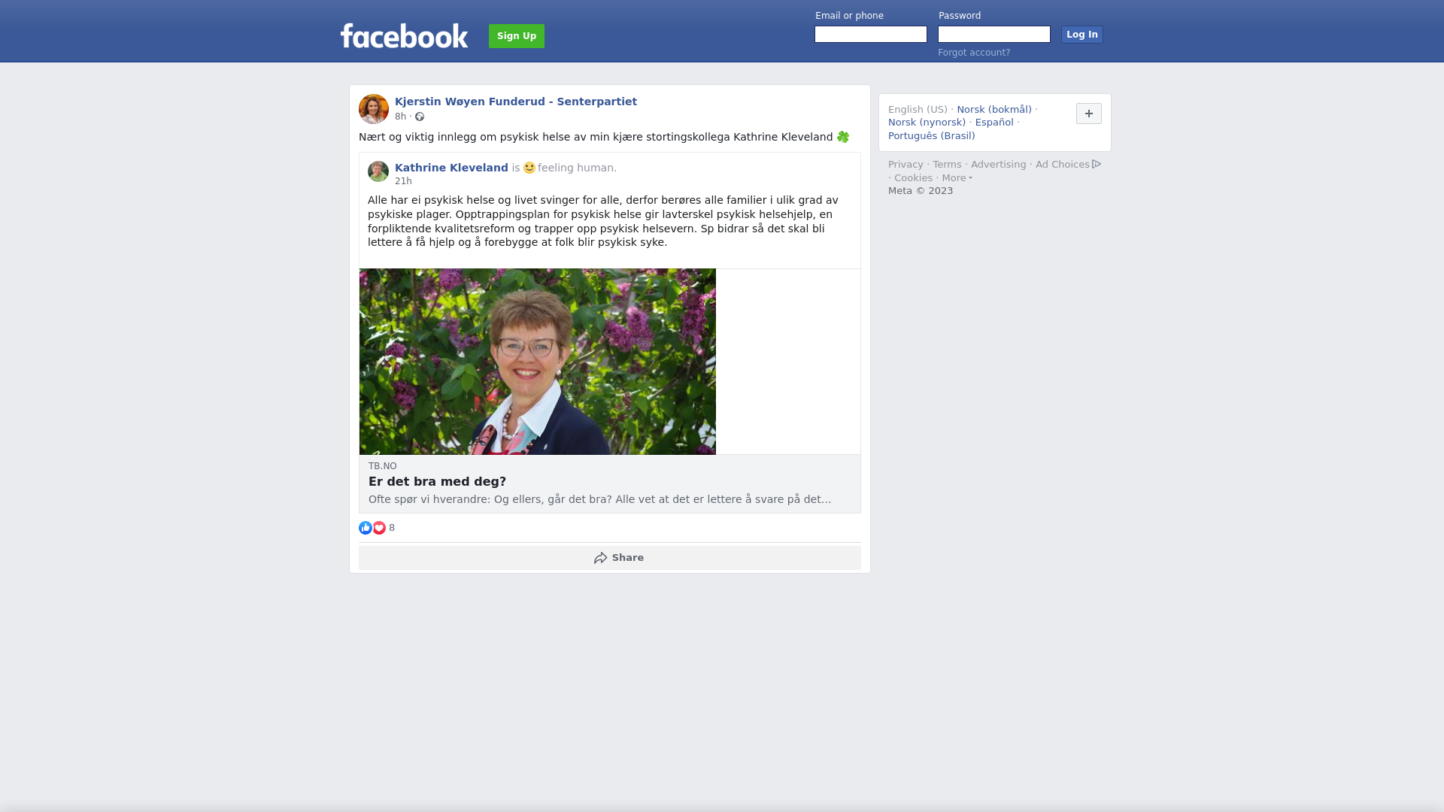
Task: Open the Forgot account? link
Action: tap(974, 53)
